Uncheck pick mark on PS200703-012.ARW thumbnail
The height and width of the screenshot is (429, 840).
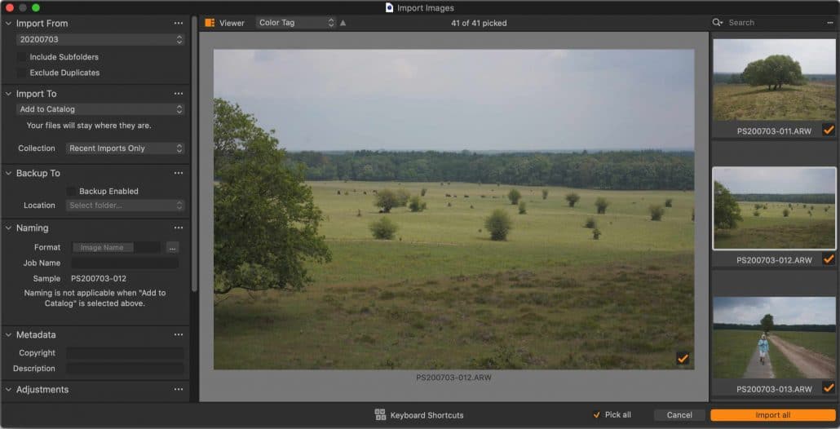click(829, 259)
